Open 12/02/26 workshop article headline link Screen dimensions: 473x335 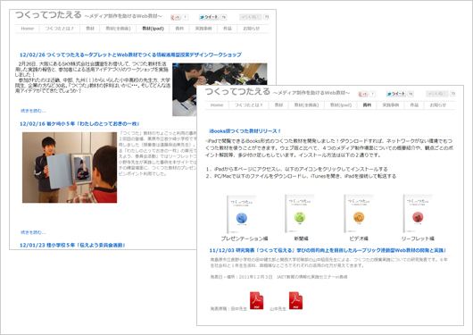click(130, 54)
